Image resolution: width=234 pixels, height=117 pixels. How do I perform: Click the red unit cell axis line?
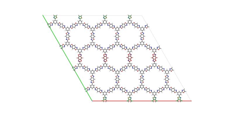(142, 101)
